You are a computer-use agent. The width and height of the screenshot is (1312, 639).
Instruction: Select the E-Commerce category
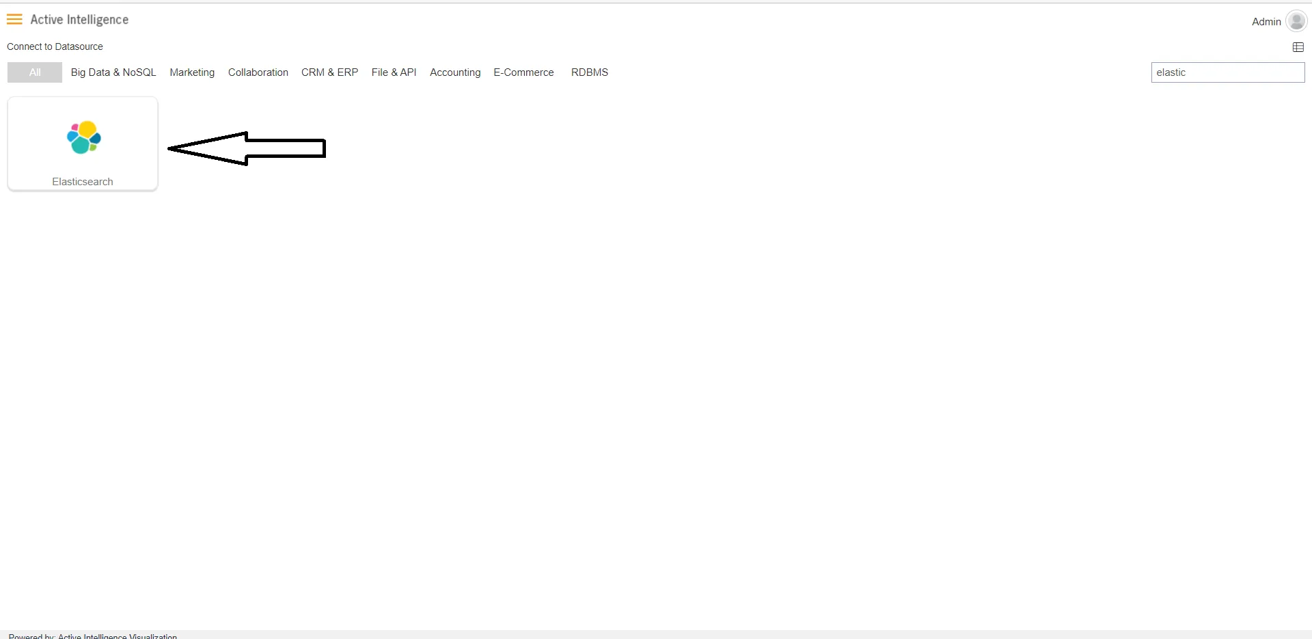click(x=523, y=72)
